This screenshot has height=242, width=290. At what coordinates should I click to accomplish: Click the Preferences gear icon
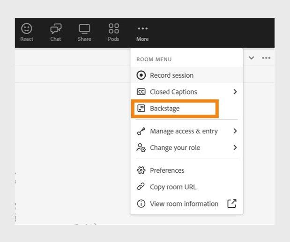(141, 170)
